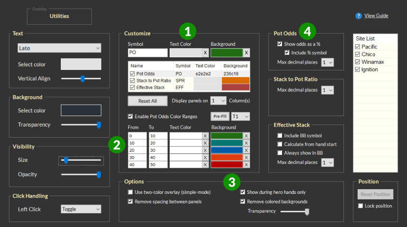The image size is (407, 227).
Task: Open the Left Click Toggle dropdown
Action: (81, 209)
